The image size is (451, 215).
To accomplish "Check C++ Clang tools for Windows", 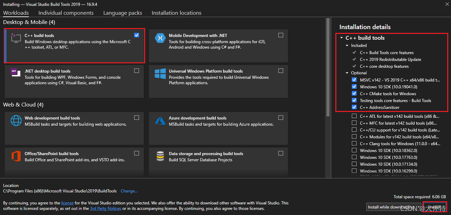I will click(354, 143).
